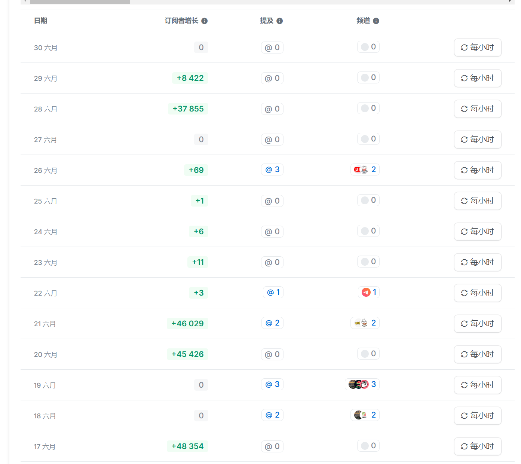521x464 pixels.
Task: Click the +46 029 subscriber growth value
Action: (x=187, y=324)
